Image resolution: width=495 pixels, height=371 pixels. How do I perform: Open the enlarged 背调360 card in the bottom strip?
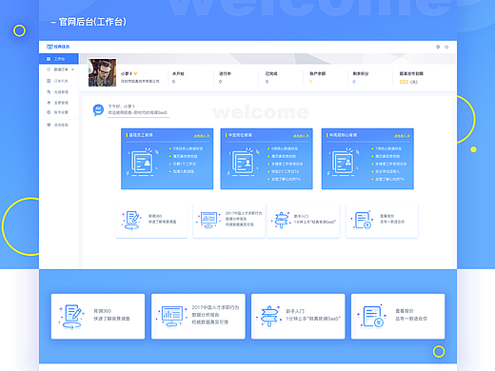click(98, 316)
